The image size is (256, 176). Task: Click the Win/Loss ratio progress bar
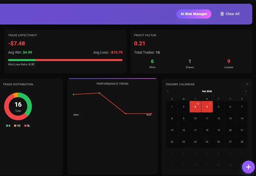[x=65, y=60]
